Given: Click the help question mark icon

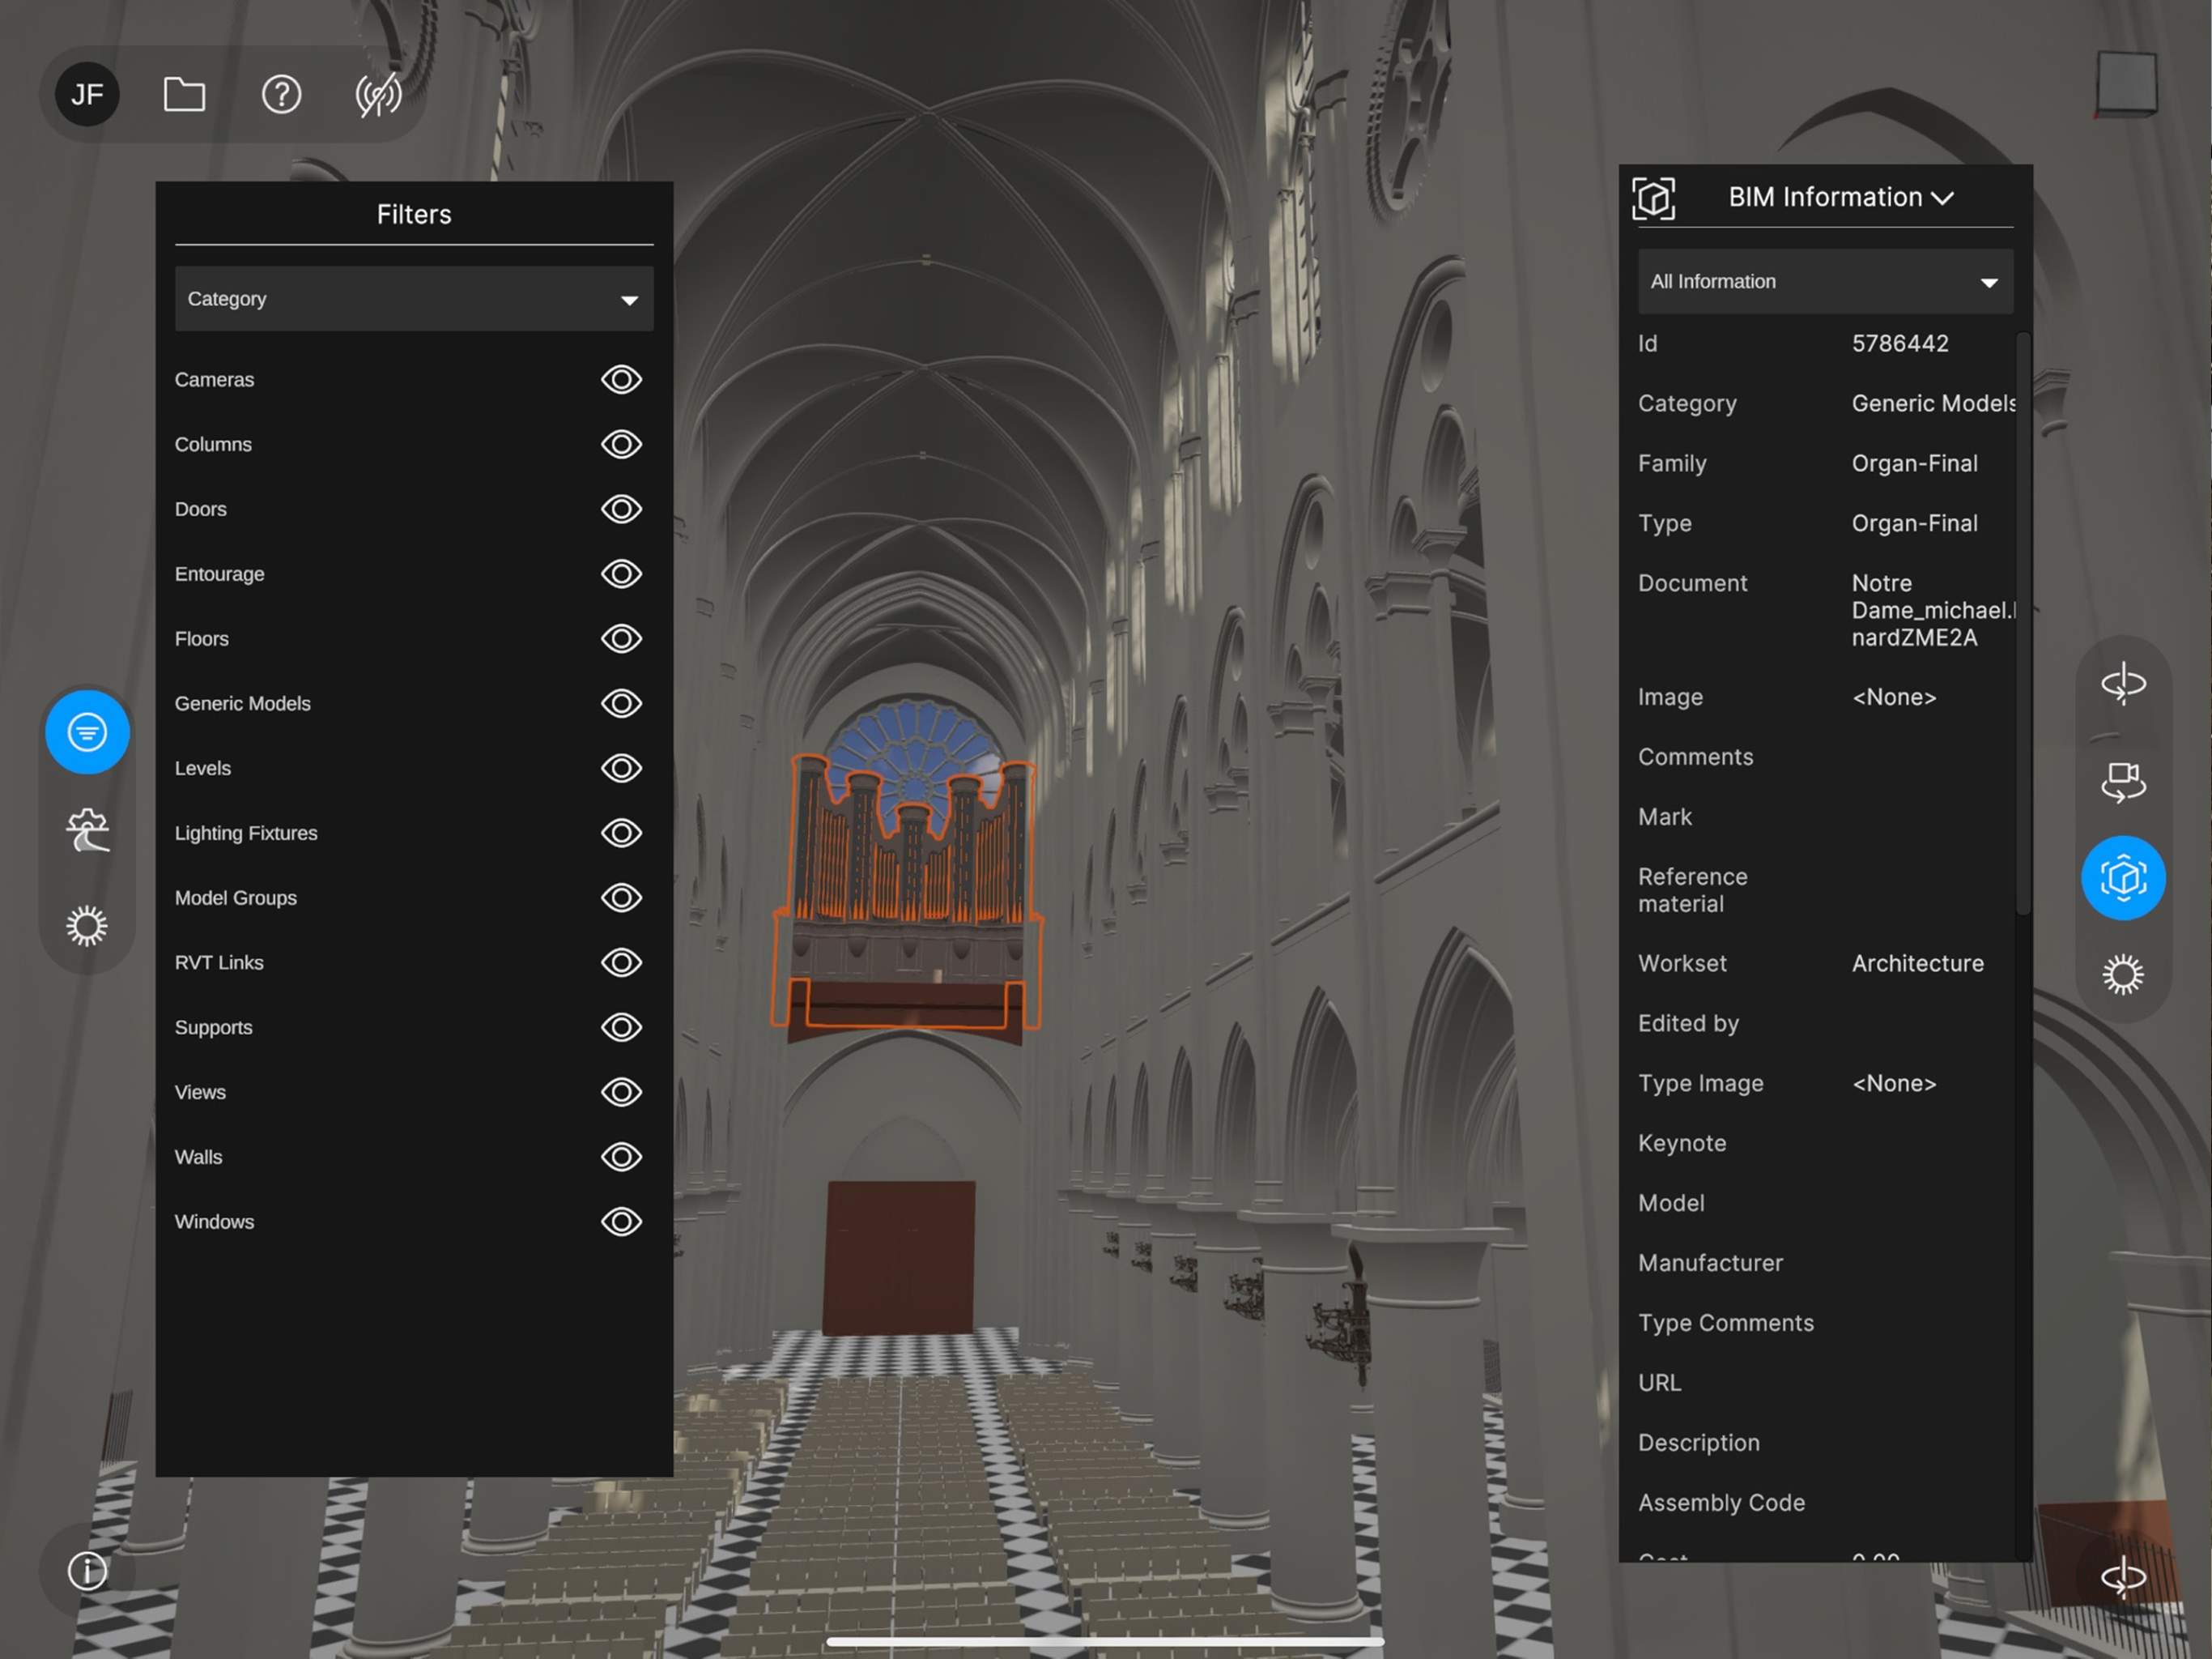Looking at the screenshot, I should pyautogui.click(x=281, y=95).
